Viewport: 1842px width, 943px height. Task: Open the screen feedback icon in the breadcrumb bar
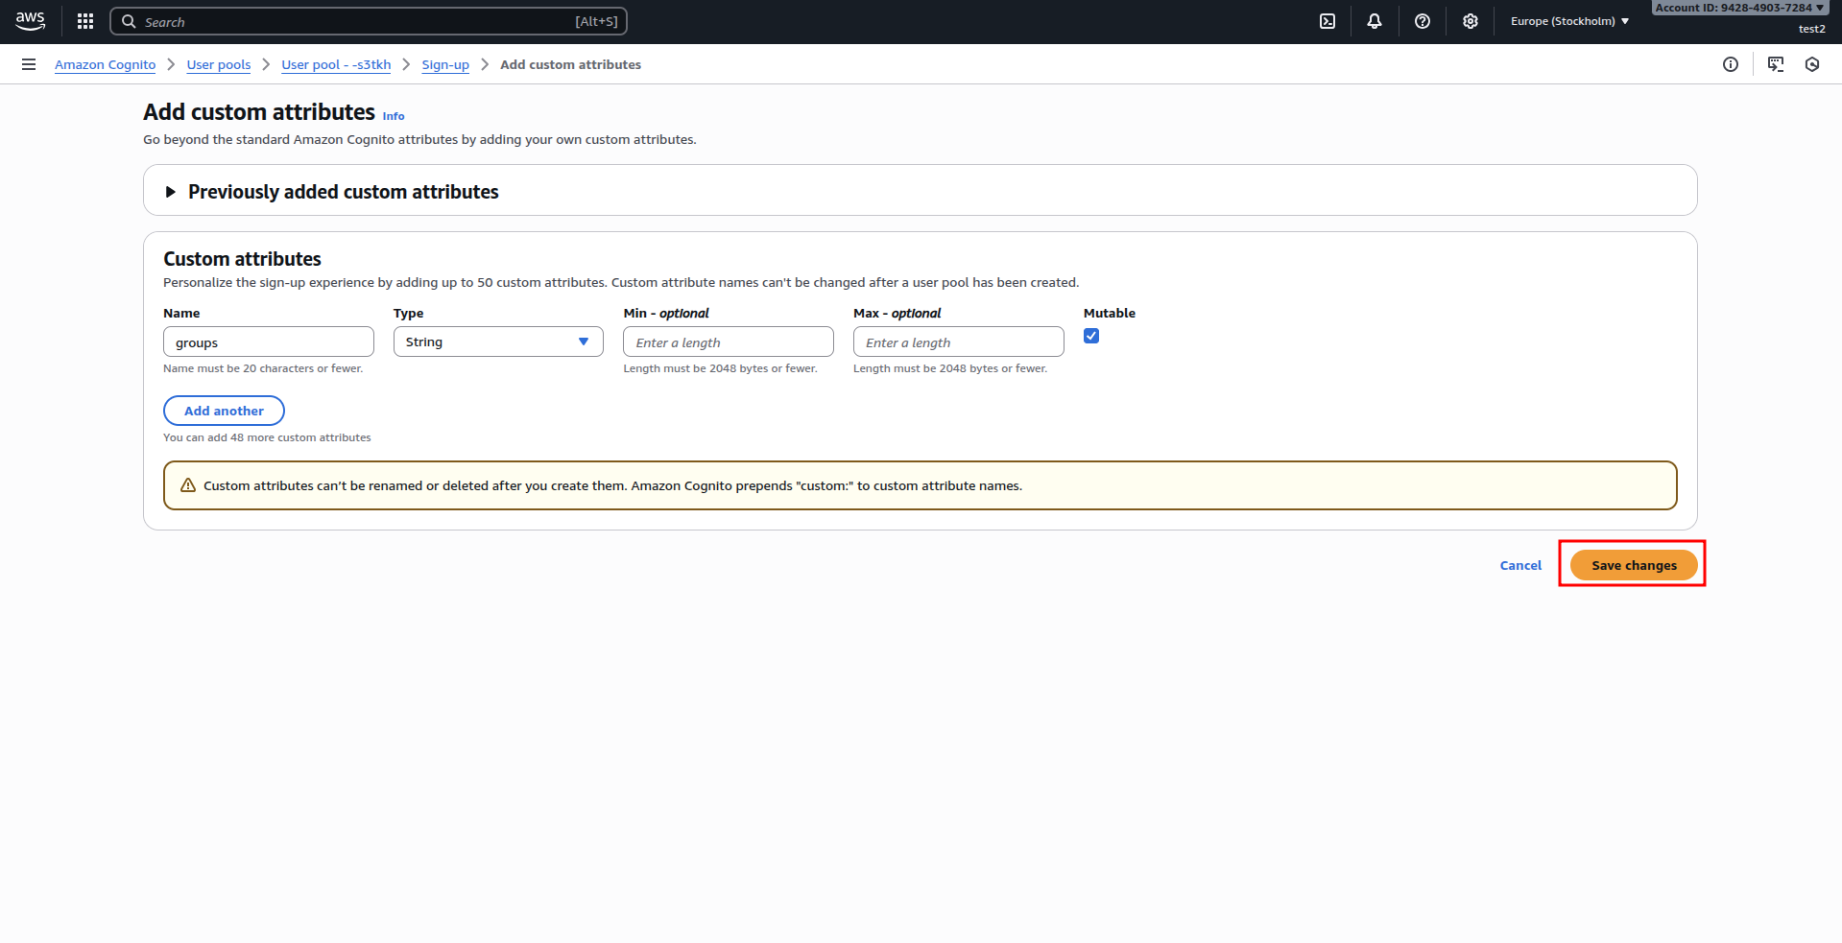1776,64
